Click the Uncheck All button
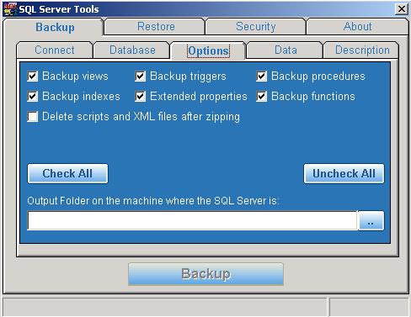The image size is (411, 317). click(344, 174)
